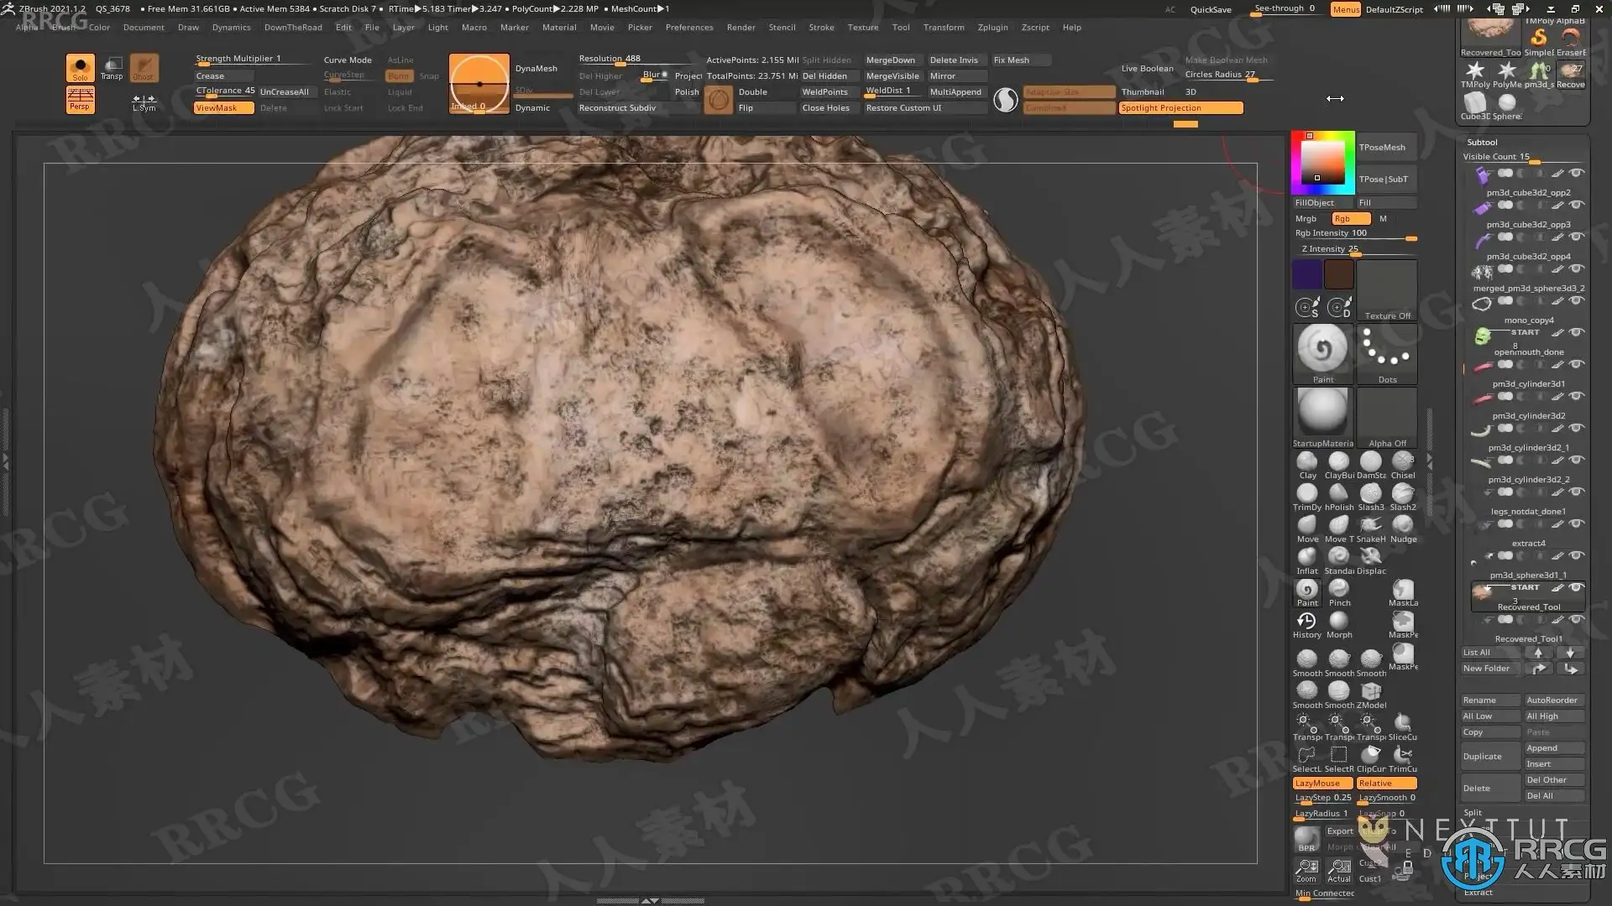Select the Recovered_Tool subtool thumbnail

click(1484, 592)
